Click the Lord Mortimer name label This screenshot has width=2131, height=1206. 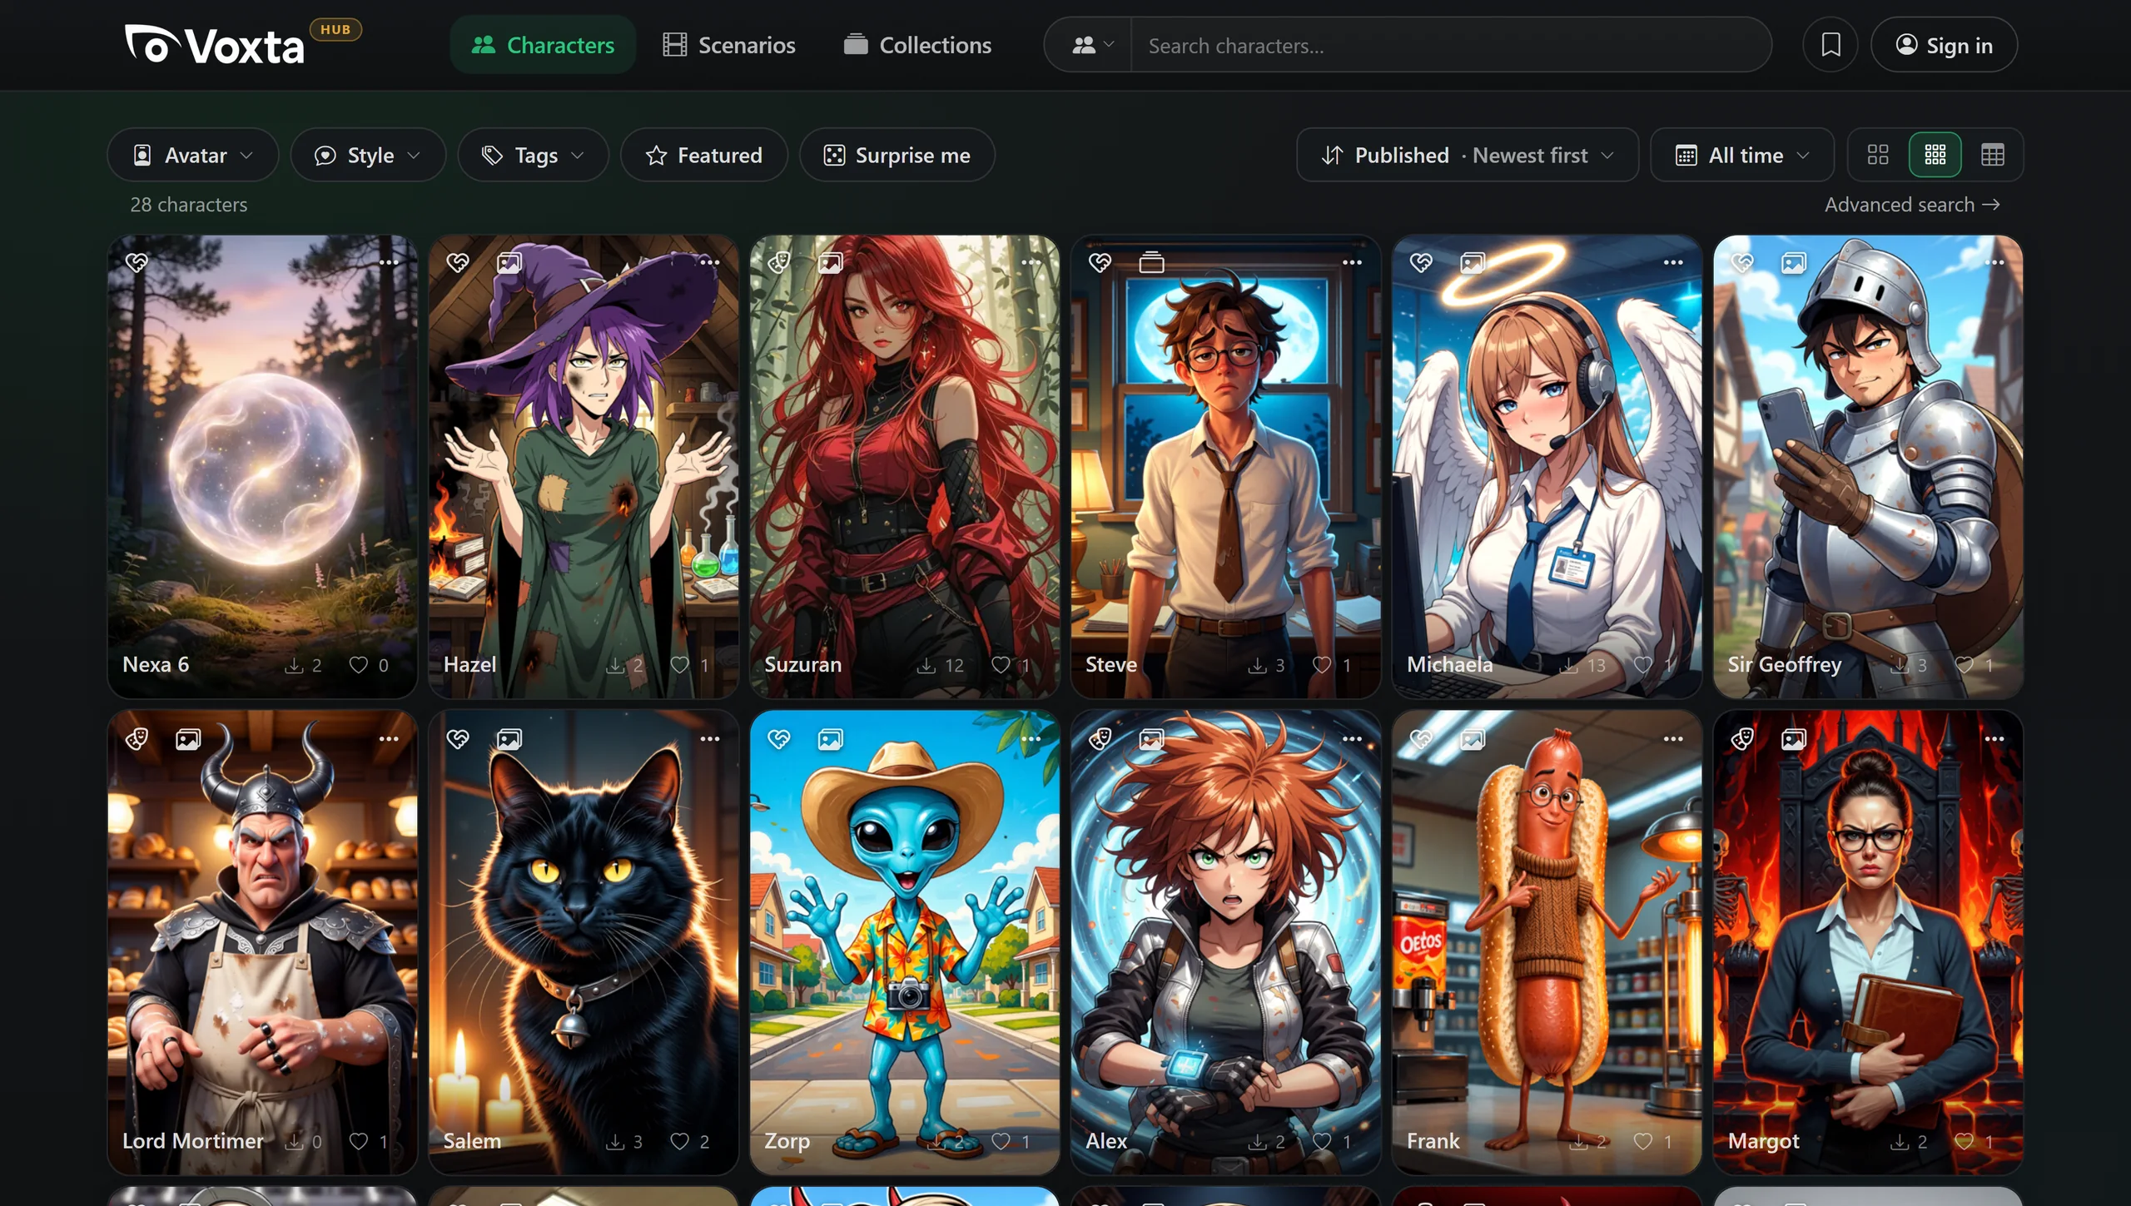coord(193,1141)
